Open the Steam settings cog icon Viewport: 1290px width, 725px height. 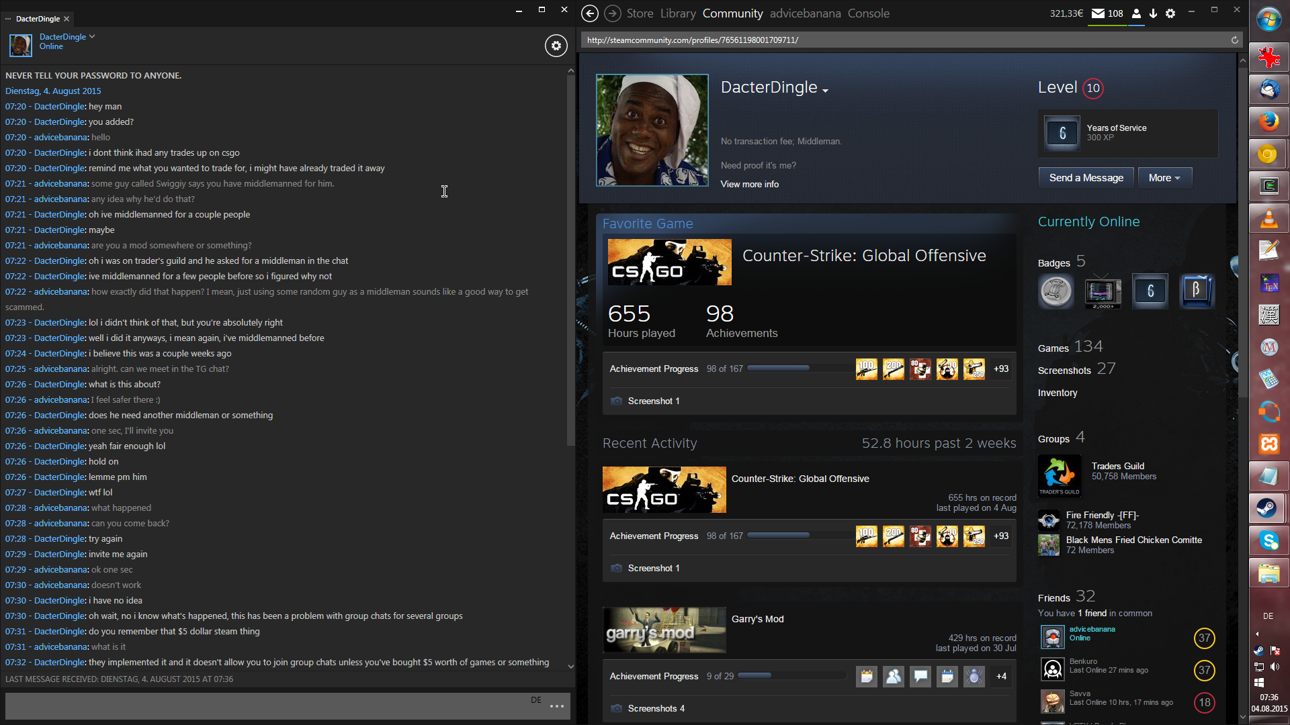(1170, 13)
